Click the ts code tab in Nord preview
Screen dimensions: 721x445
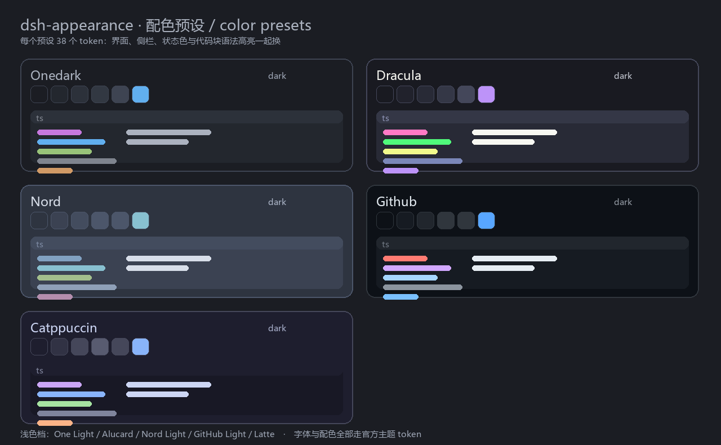186,243
